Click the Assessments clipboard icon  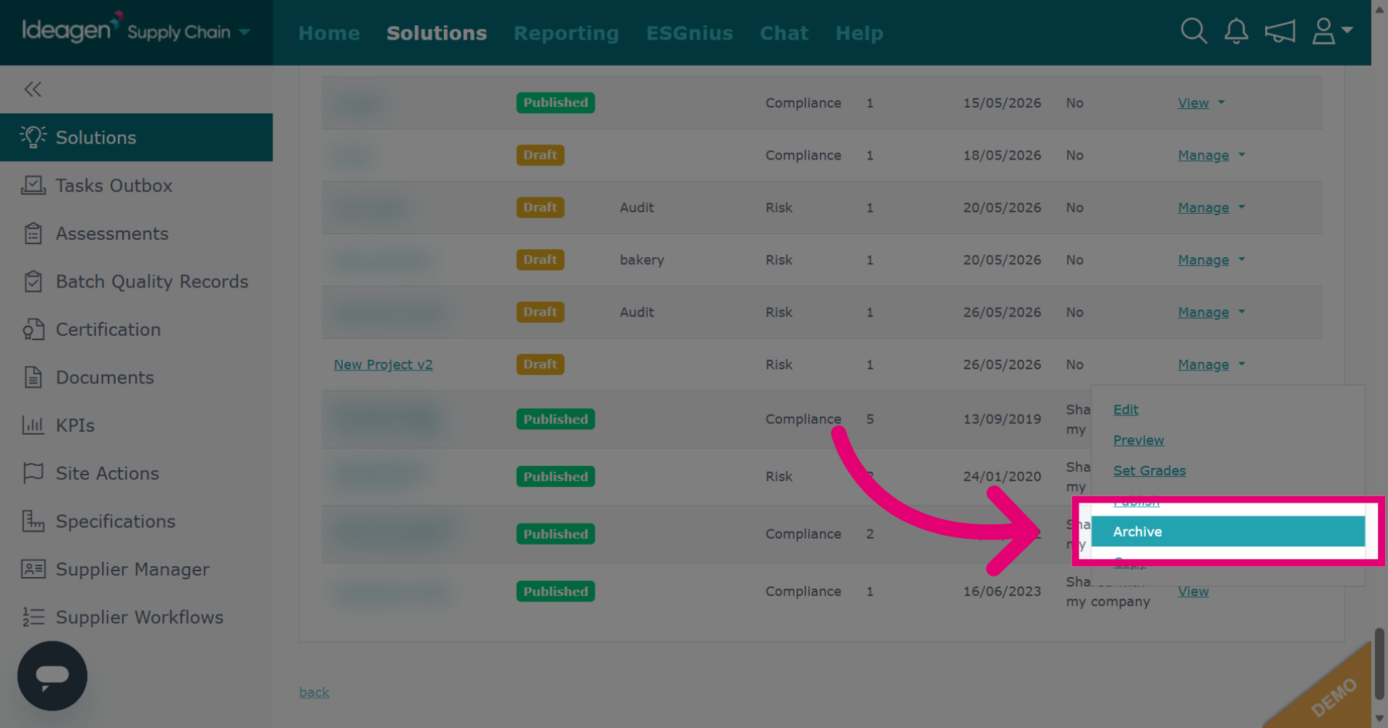point(33,233)
